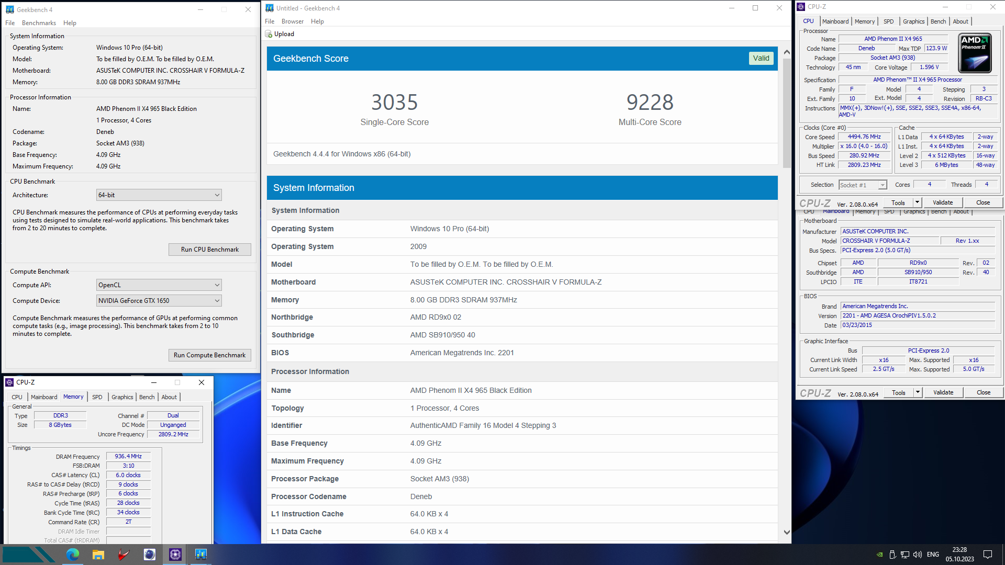
Task: Click the CPU-Z title icon of the Memory window
Action: pos(9,382)
